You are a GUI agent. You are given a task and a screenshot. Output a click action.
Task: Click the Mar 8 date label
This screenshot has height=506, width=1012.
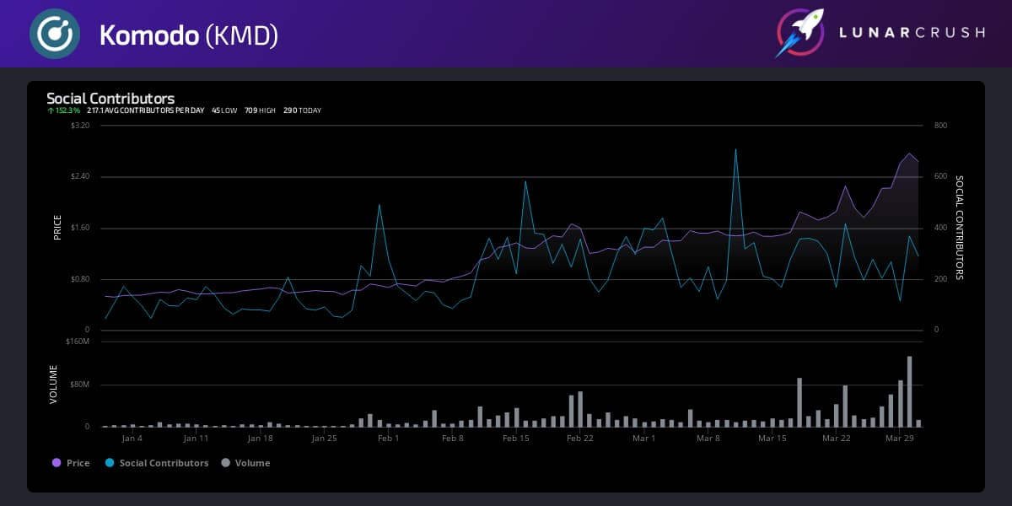tap(708, 439)
